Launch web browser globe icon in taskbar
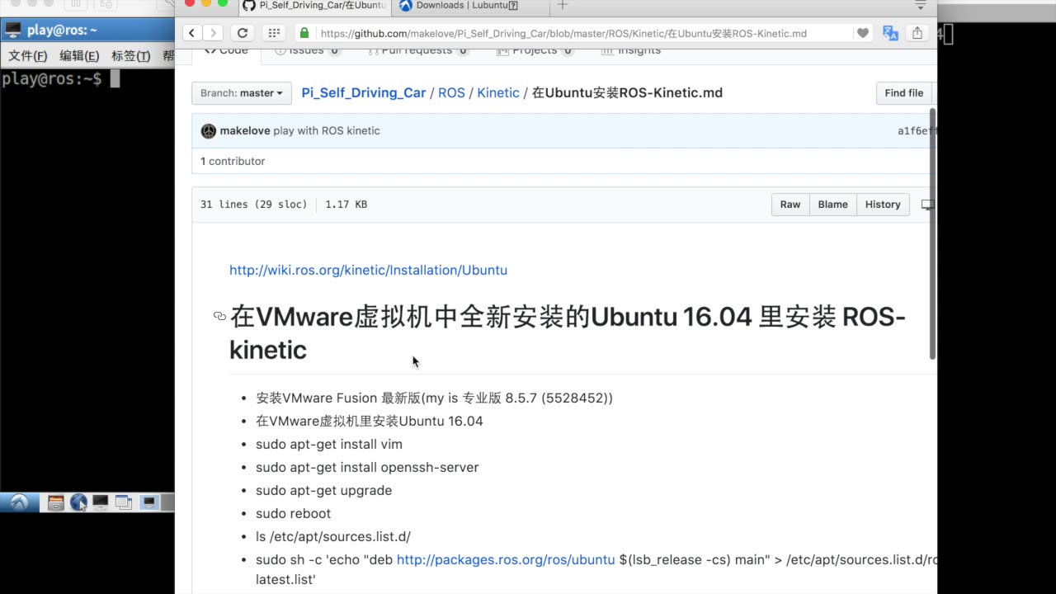The image size is (1056, 594). tap(78, 502)
